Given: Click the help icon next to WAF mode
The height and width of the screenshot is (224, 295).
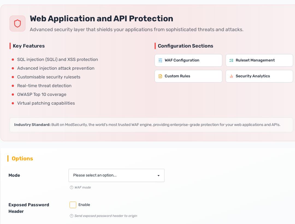Looking at the screenshot, I should pos(72,187).
